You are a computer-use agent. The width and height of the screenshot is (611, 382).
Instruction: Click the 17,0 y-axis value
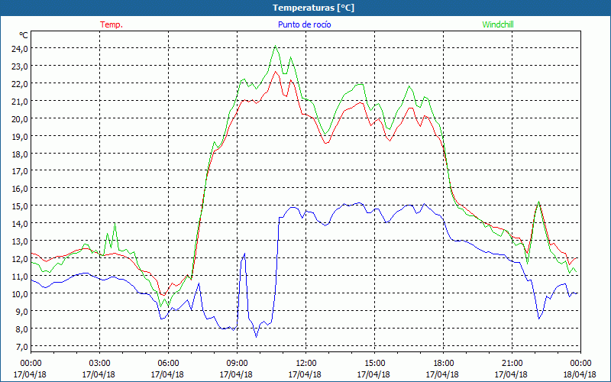(20, 171)
